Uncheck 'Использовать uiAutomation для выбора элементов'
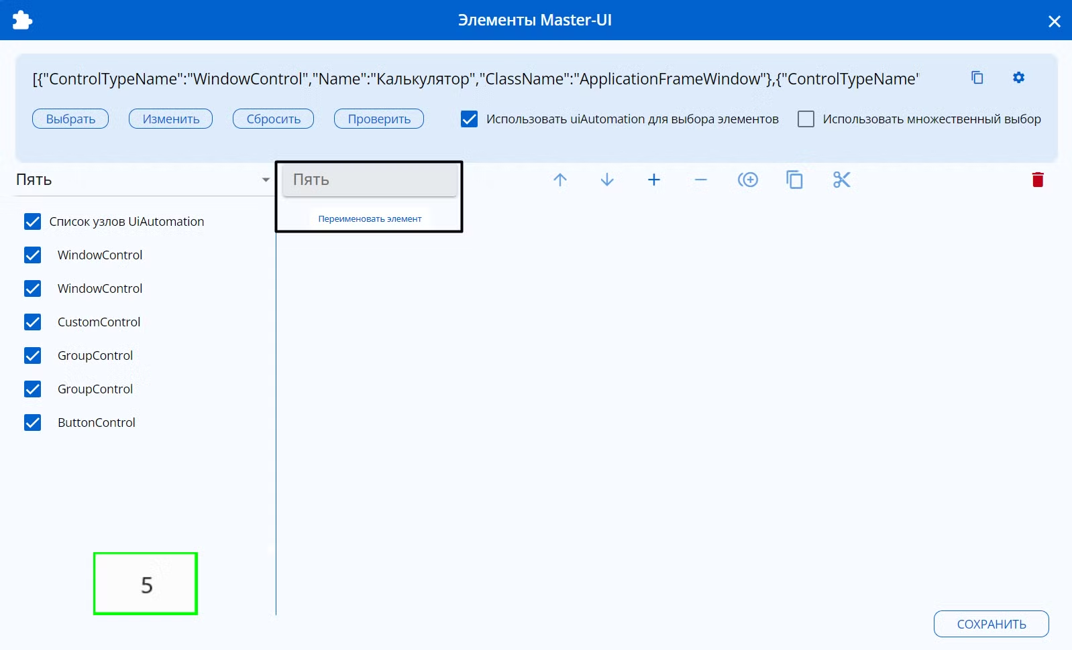The width and height of the screenshot is (1072, 650). (470, 119)
